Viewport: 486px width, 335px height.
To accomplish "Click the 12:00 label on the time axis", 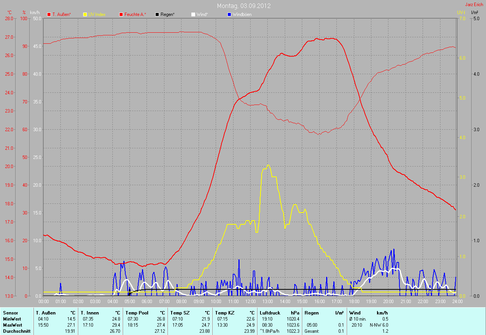I will click(x=250, y=302).
